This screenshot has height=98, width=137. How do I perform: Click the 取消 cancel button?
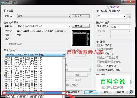pos(106,92)
